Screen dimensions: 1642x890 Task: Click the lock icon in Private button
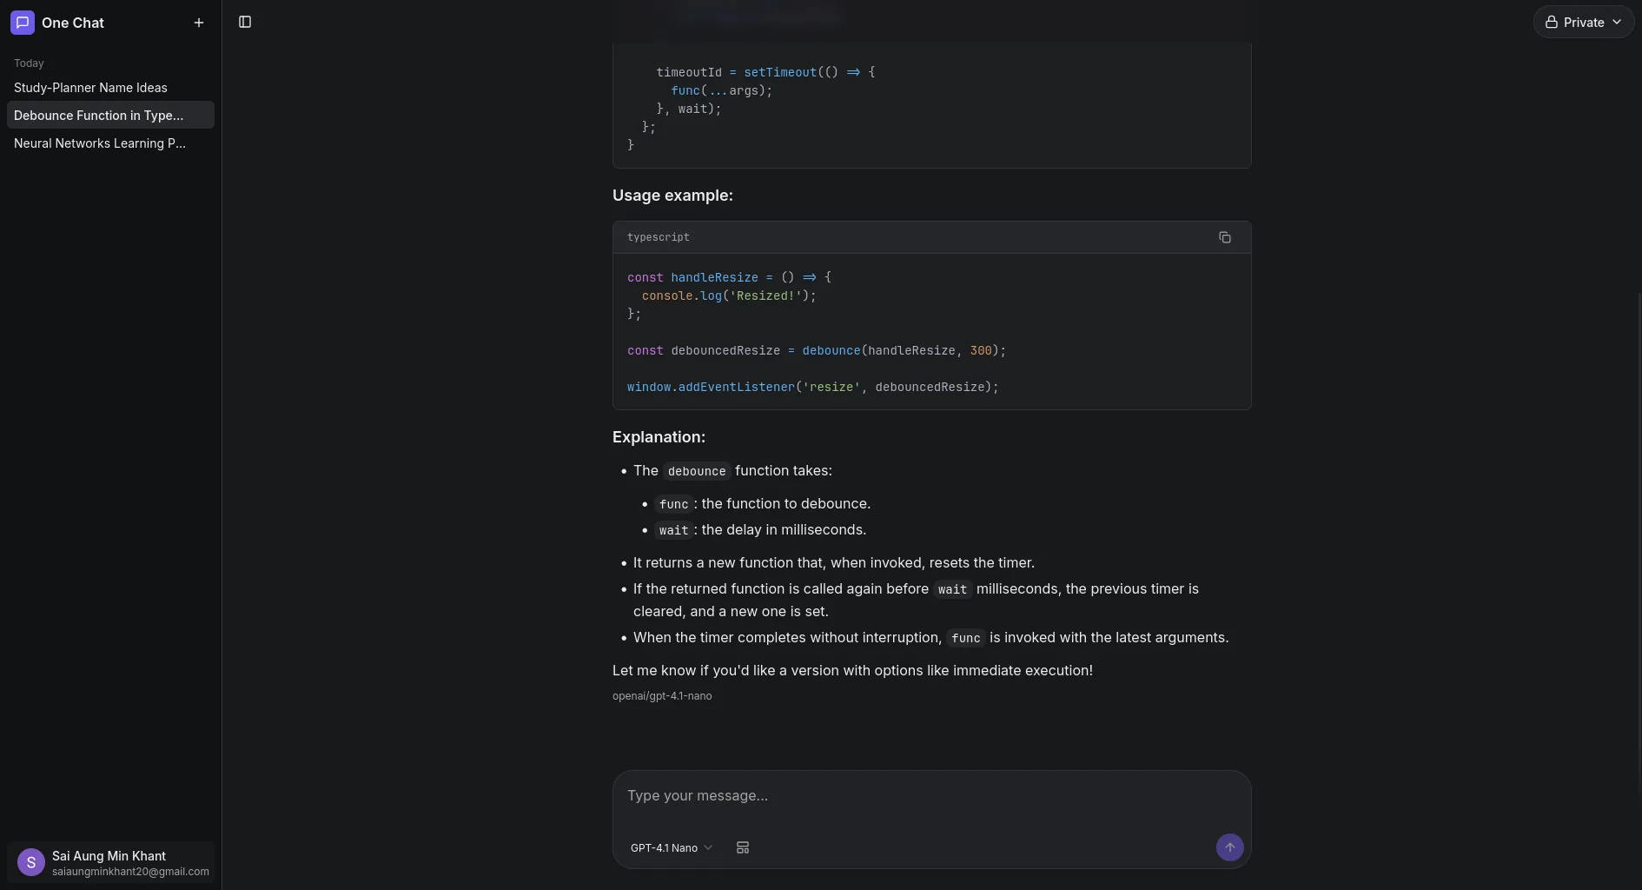(x=1551, y=23)
